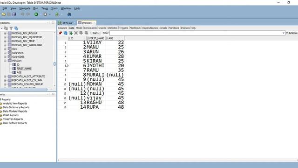The width and height of the screenshot is (298, 168).
Task: Click the AGE column icon in tree
Action: pos(14,72)
